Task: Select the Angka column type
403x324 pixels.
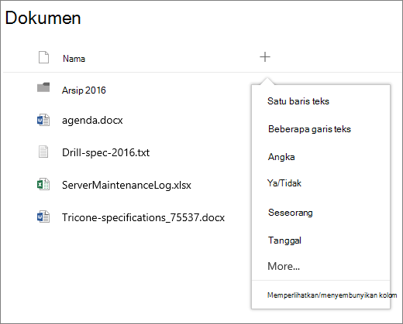Action: coord(281,157)
